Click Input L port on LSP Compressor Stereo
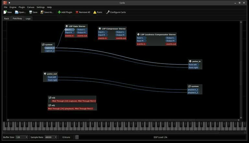 click(x=103, y=32)
